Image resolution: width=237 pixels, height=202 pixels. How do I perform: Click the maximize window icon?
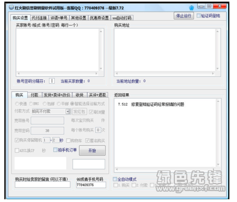point(209,7)
